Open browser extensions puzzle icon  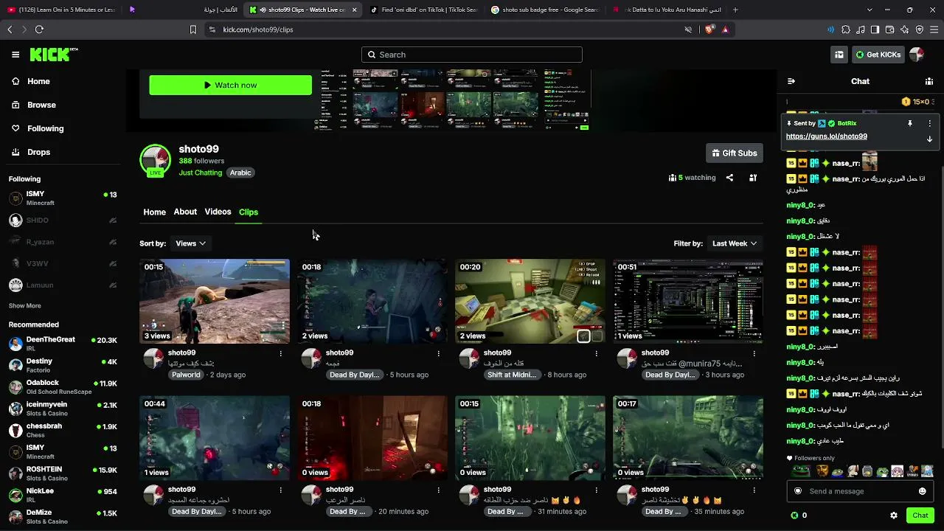tap(846, 29)
